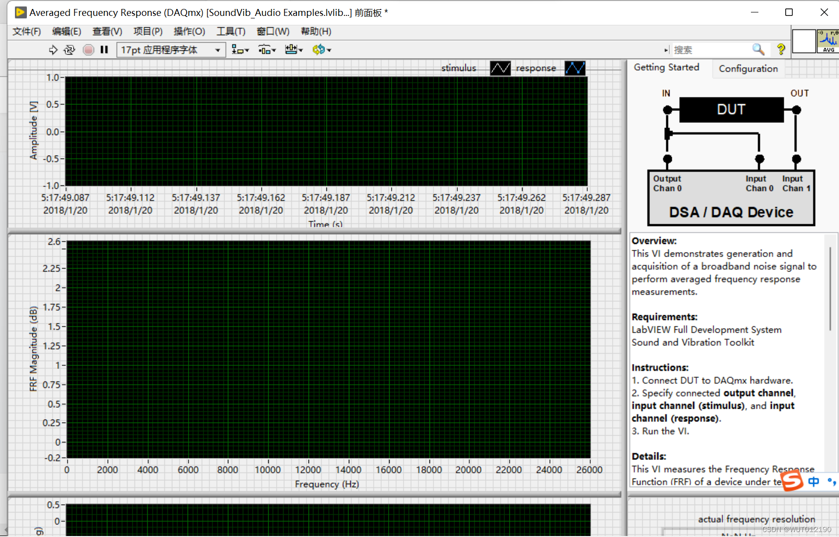This screenshot has height=537, width=839.
Task: Open the 窗口(W) menu
Action: (x=273, y=31)
